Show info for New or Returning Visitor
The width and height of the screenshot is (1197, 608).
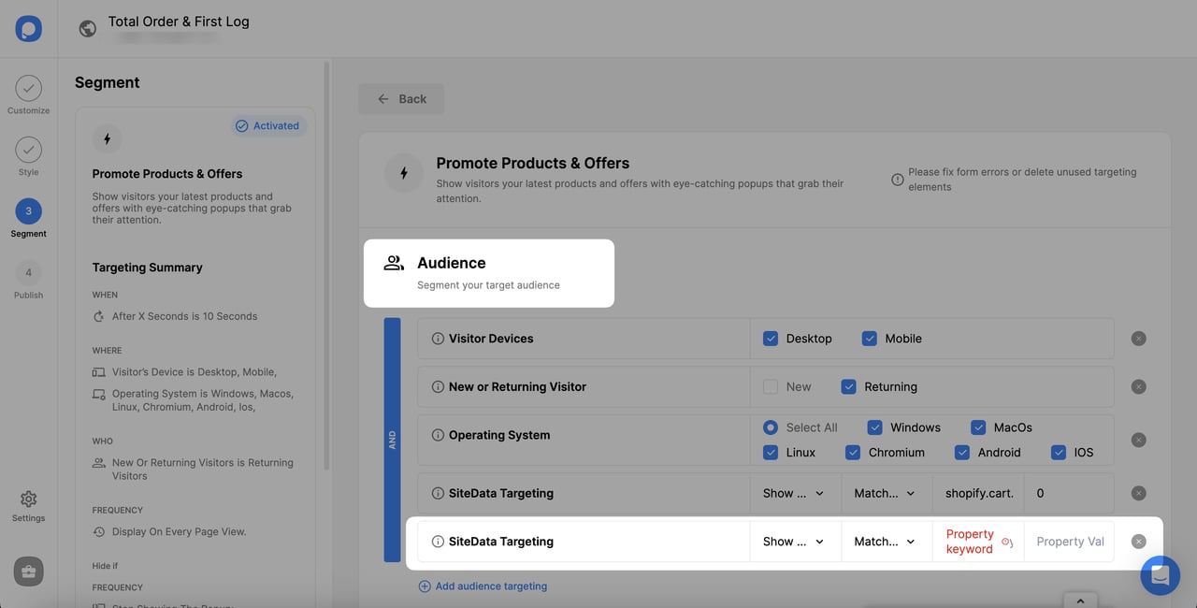438,386
